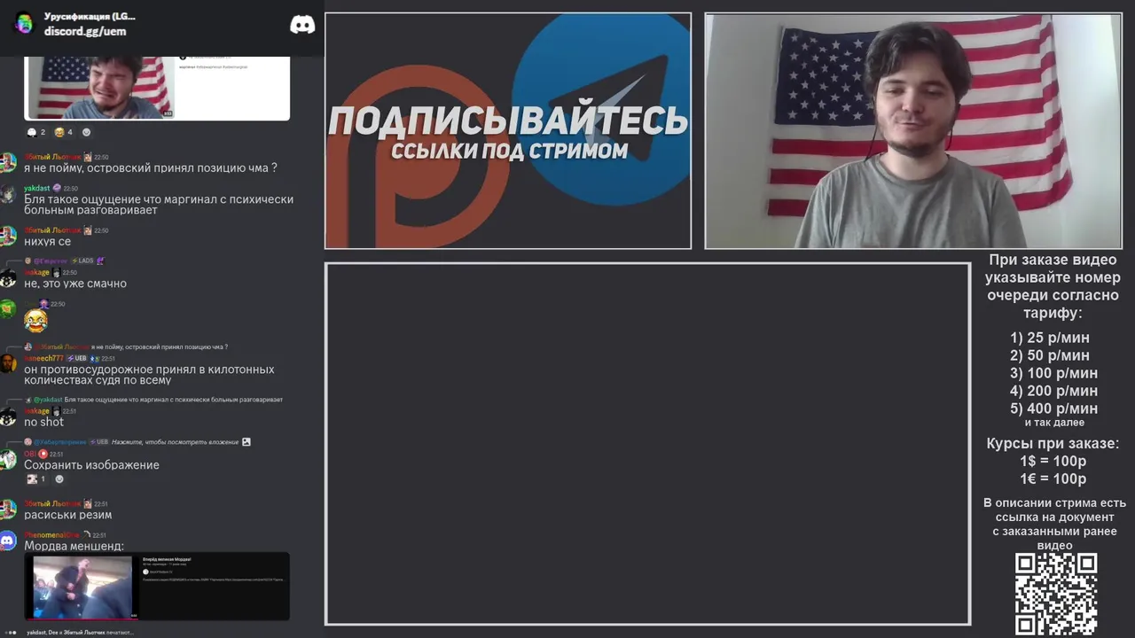The height and width of the screenshot is (638, 1135).
Task: Click avatar beside "я не пойму, островский" message
Action: [x=8, y=162]
